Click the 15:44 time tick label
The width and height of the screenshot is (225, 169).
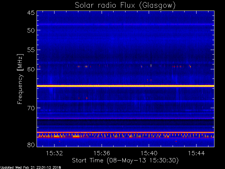click(196, 153)
